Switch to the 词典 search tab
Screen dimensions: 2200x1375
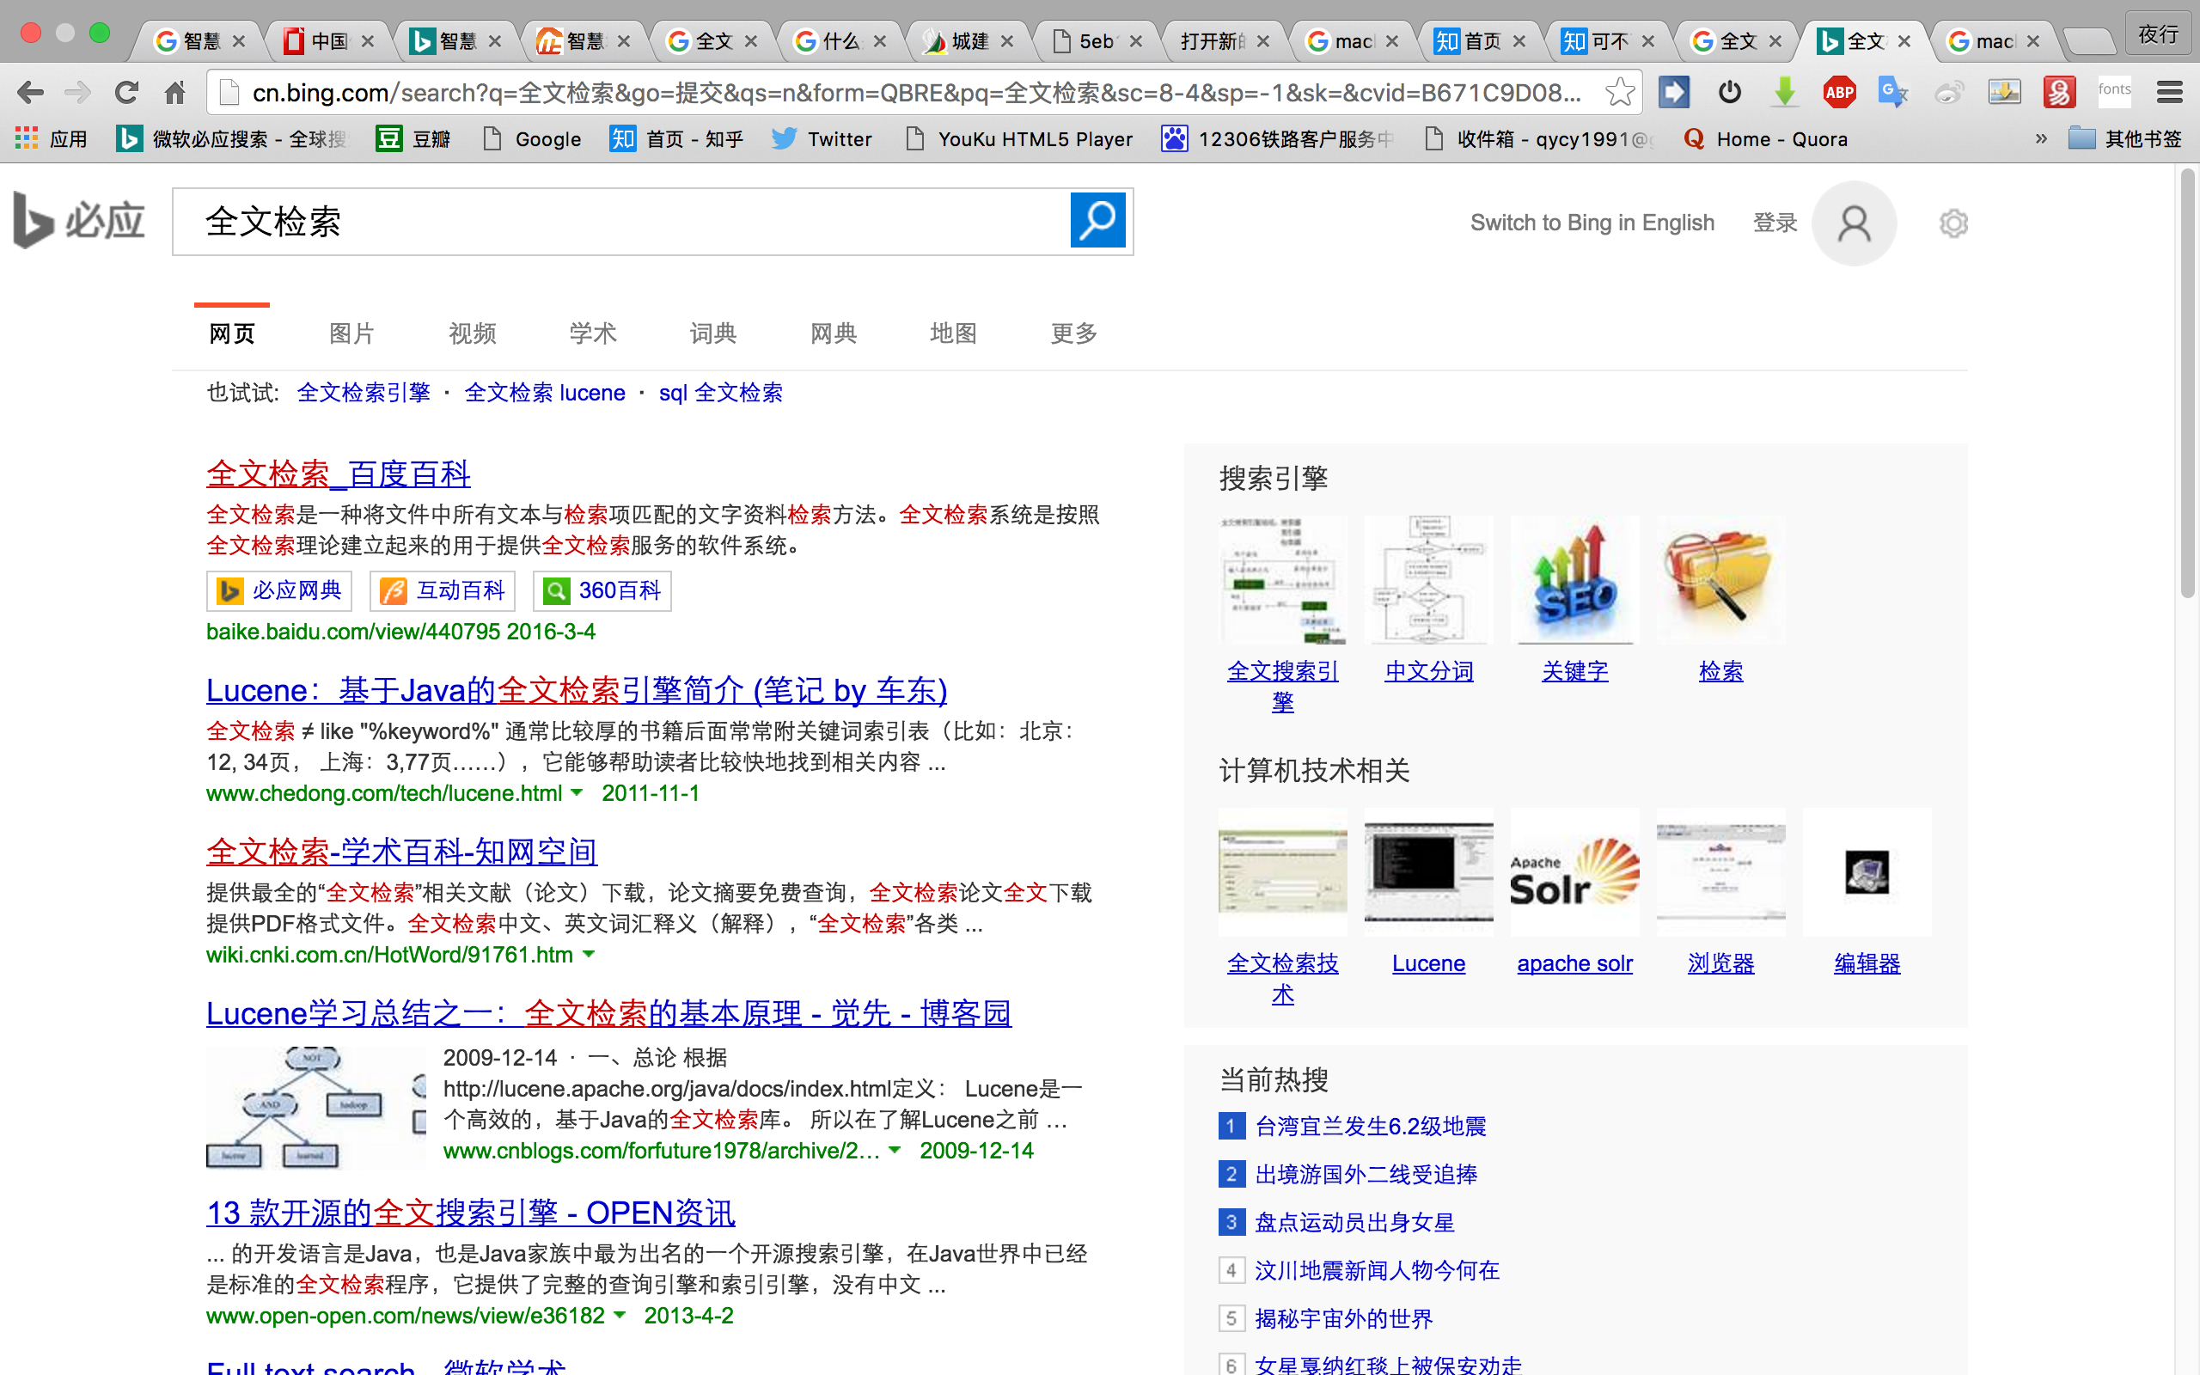[712, 333]
